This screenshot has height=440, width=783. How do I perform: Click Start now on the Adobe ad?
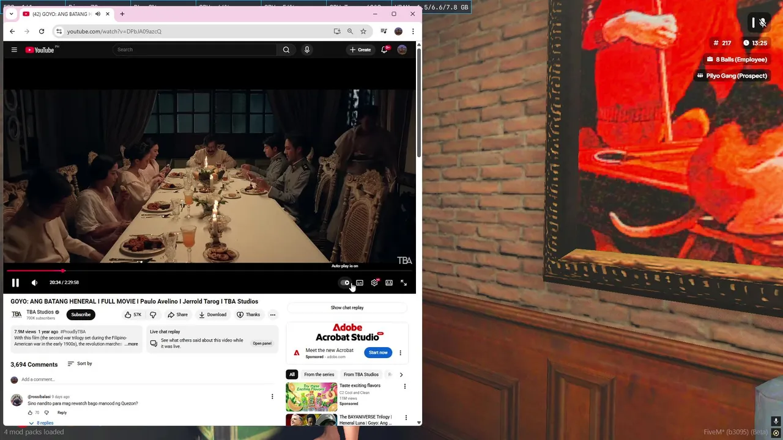[378, 353]
